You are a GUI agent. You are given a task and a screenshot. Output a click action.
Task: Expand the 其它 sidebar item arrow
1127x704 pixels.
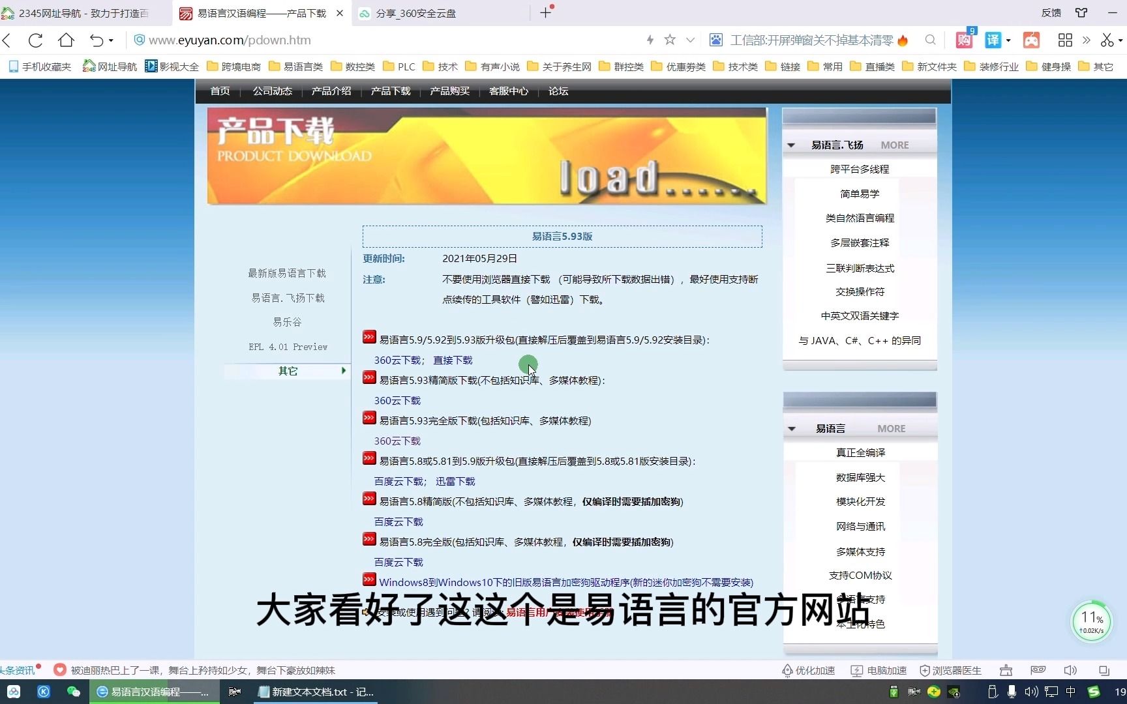point(344,370)
